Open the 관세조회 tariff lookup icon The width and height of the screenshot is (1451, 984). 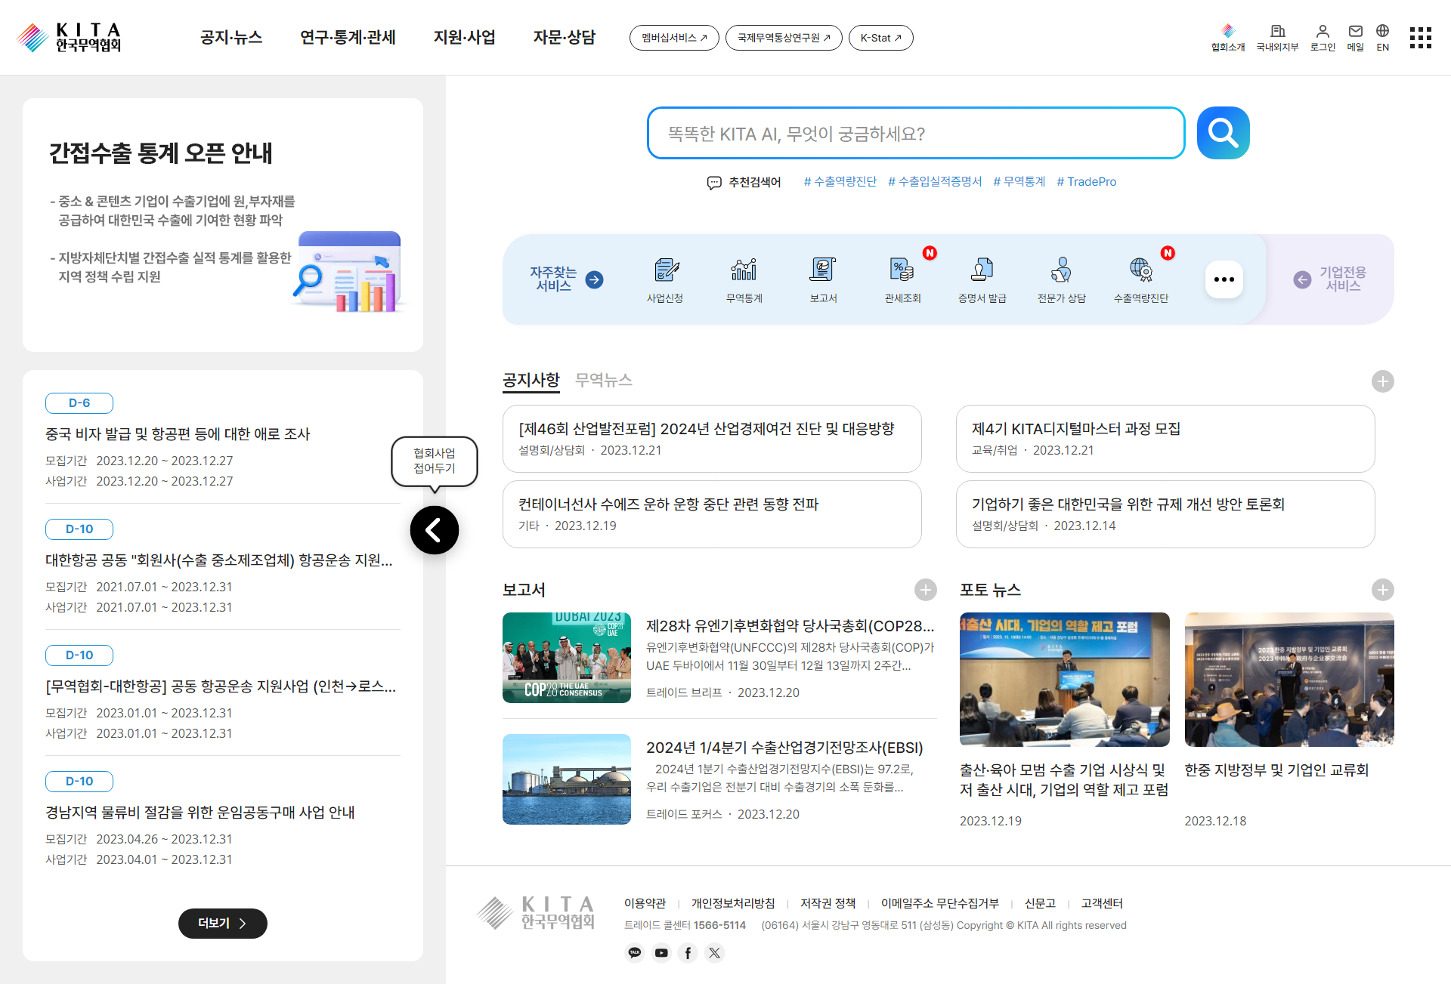(902, 270)
